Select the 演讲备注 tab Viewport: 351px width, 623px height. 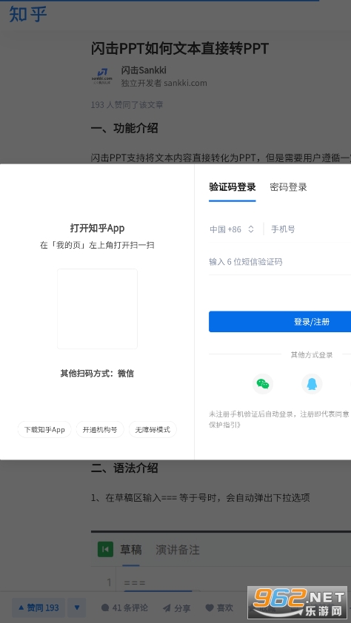pos(177,550)
